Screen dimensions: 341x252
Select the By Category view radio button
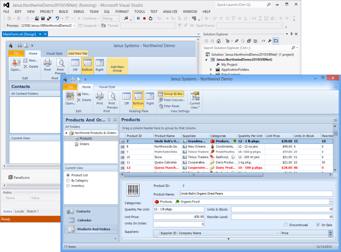pos(68,180)
